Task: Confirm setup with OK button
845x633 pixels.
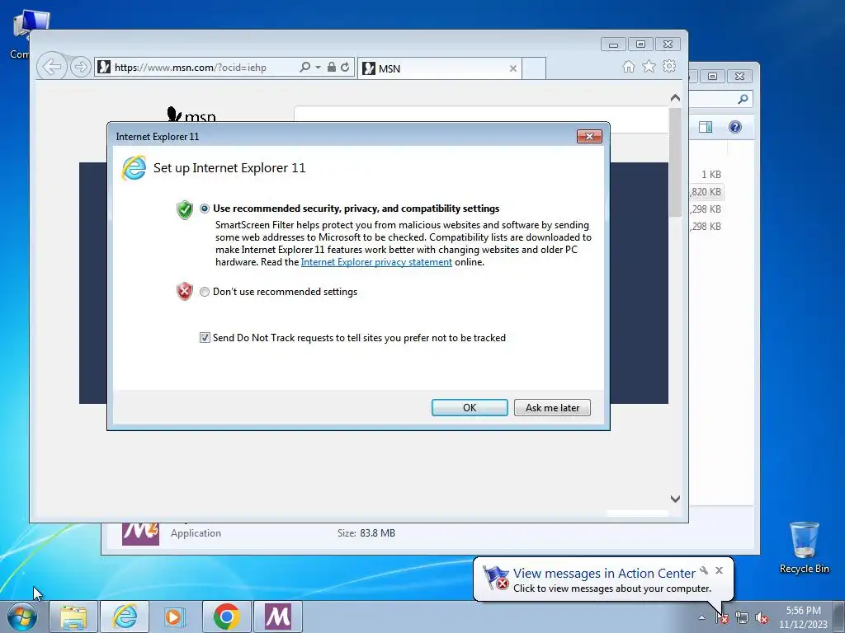Action: (x=470, y=407)
